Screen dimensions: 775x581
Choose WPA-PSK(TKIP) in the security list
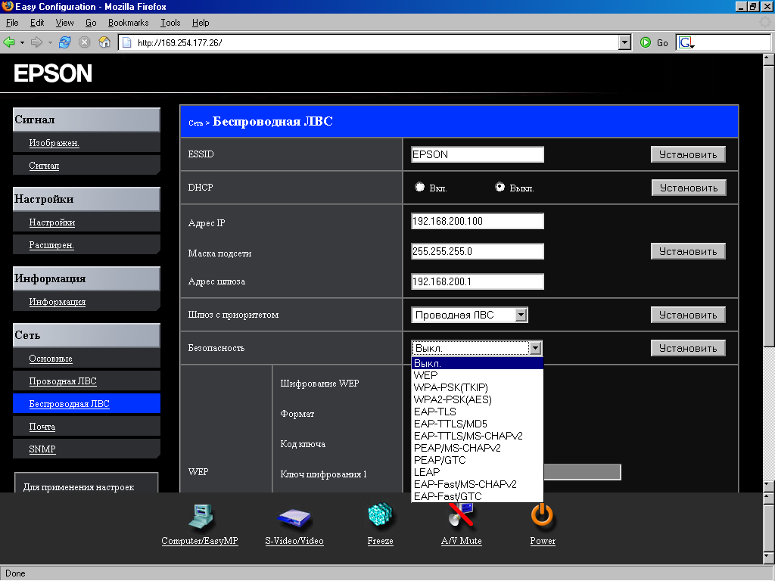(x=478, y=387)
